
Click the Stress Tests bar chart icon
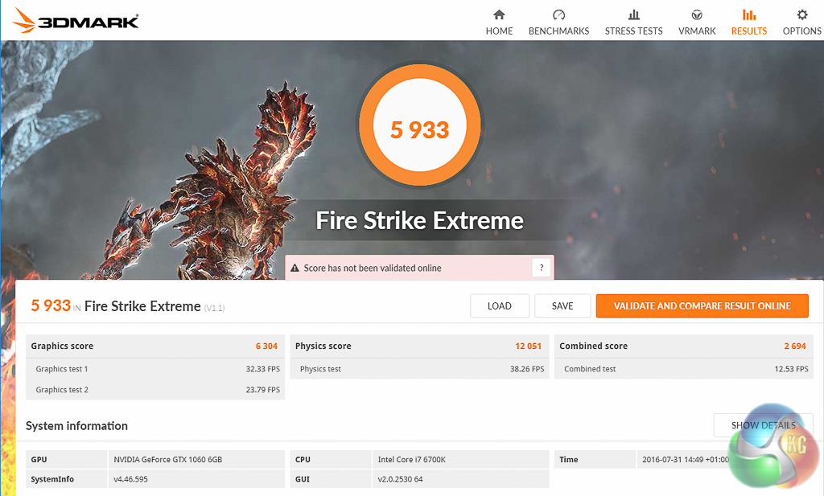pyautogui.click(x=634, y=14)
